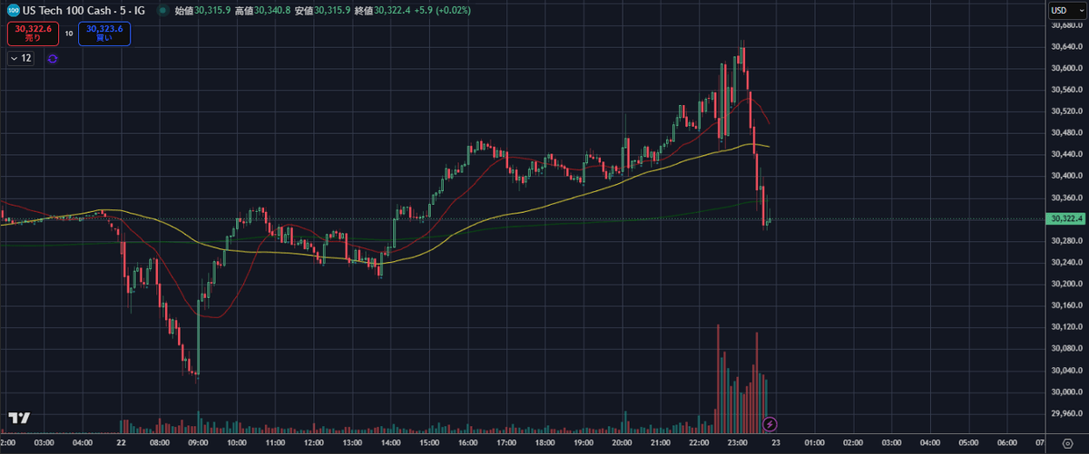
Task: Click the round symbol logo showing 100
Action: 14,10
